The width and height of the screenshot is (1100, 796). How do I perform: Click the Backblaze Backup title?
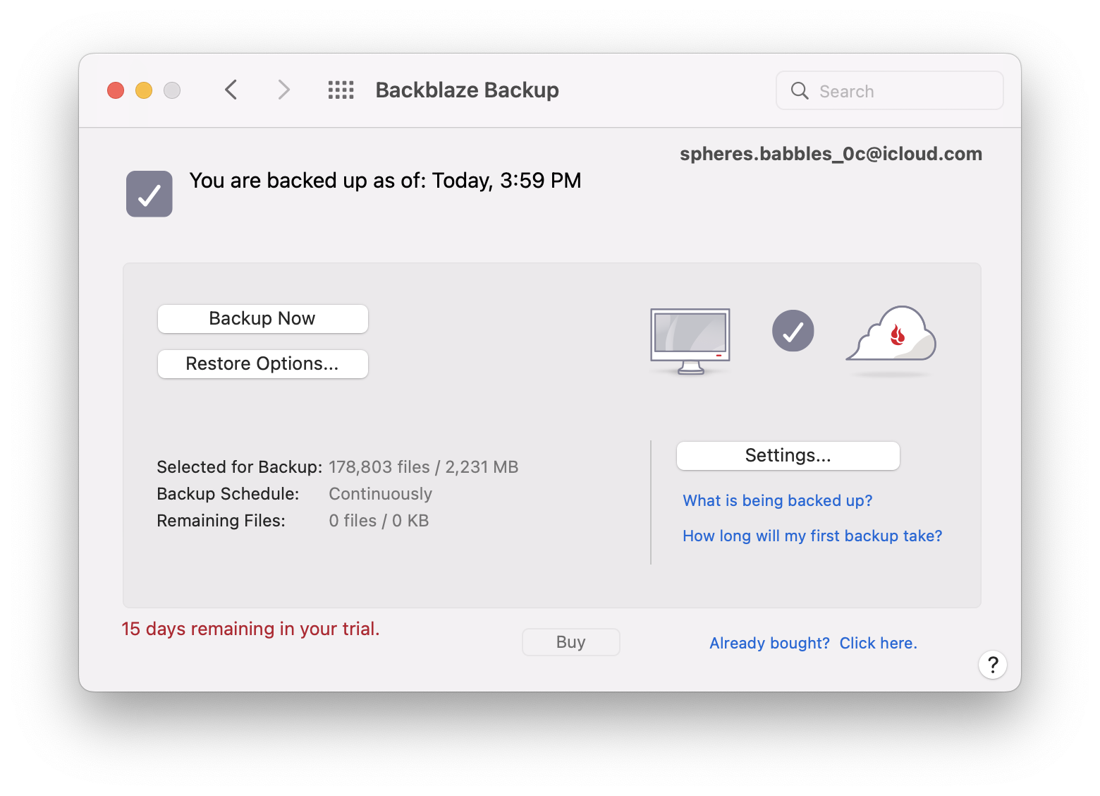tap(467, 90)
